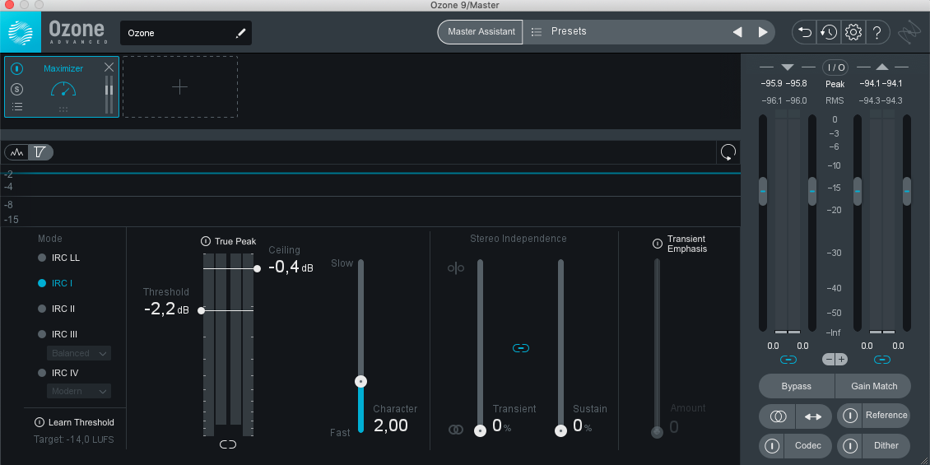Toggle Reference power button
Image resolution: width=930 pixels, height=465 pixels.
(x=850, y=416)
